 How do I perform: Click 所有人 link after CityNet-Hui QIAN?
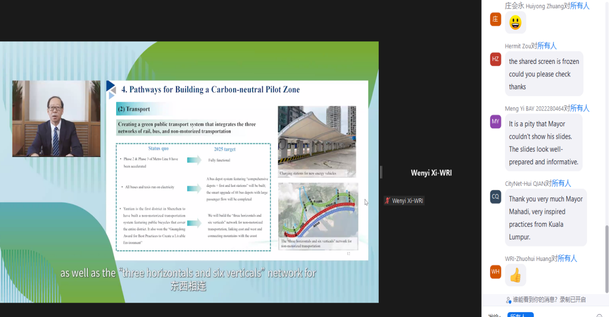pyautogui.click(x=561, y=183)
